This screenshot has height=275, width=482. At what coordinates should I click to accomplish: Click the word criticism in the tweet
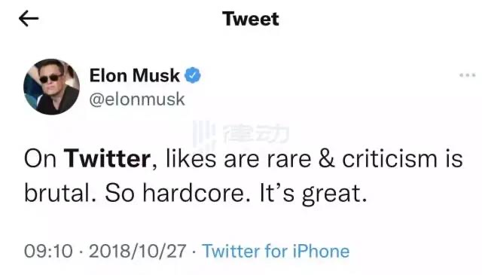coord(389,159)
